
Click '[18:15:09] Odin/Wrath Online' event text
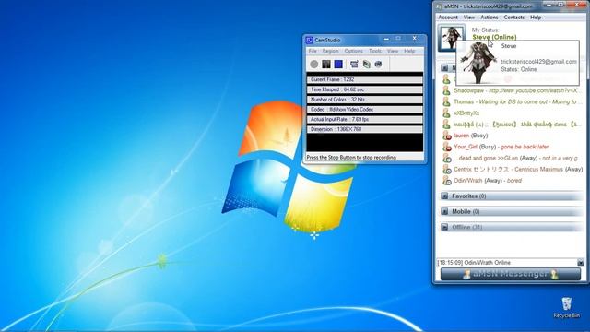pos(474,262)
